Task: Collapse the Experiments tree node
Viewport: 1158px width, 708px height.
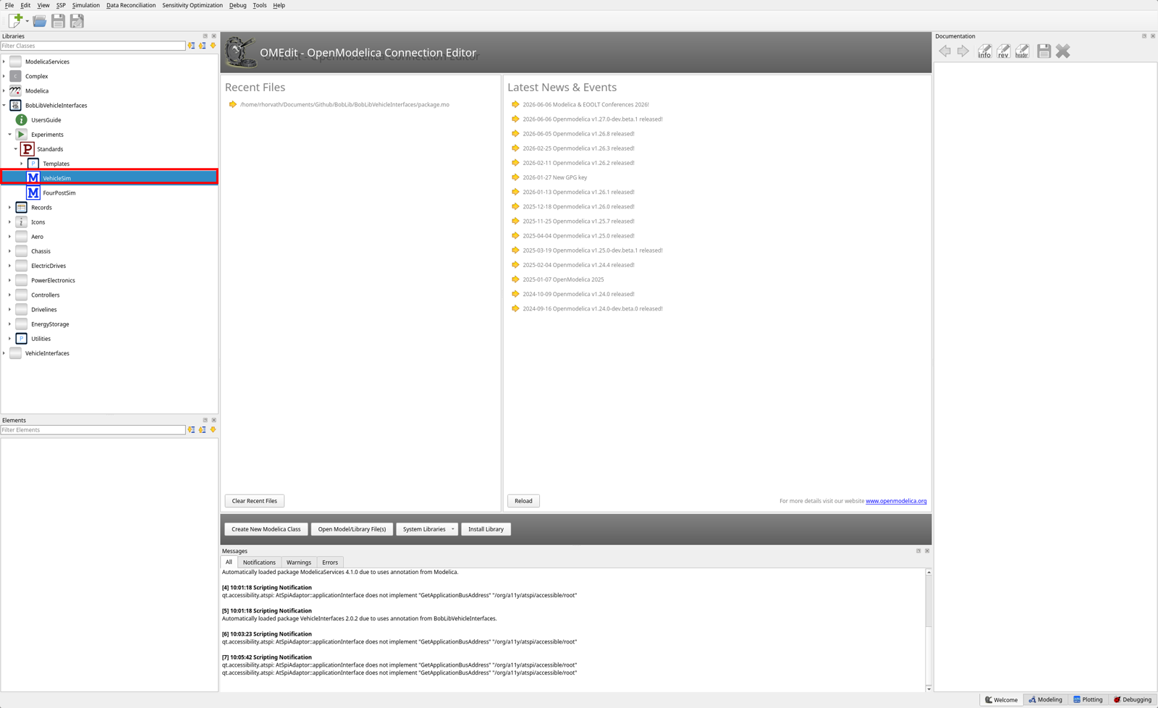Action: [x=10, y=135]
